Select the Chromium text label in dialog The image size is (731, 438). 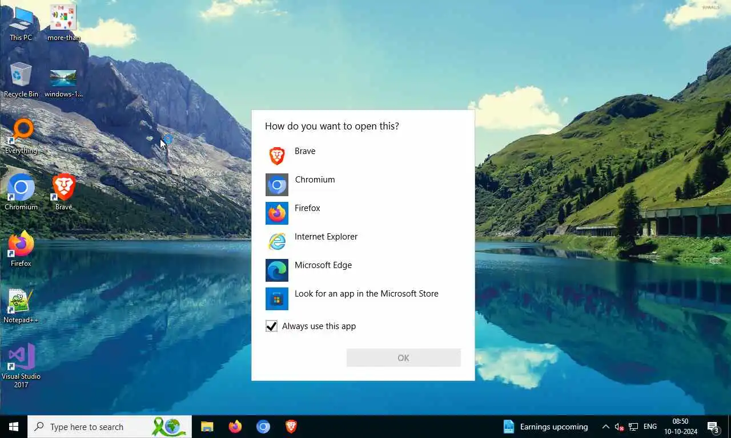[315, 180]
